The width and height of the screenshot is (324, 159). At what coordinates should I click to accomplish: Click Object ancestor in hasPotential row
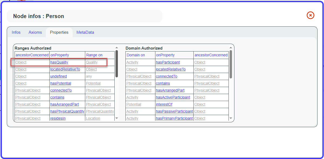21,83
